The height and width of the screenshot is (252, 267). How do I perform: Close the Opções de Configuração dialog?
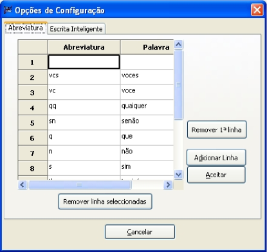pos(257,10)
